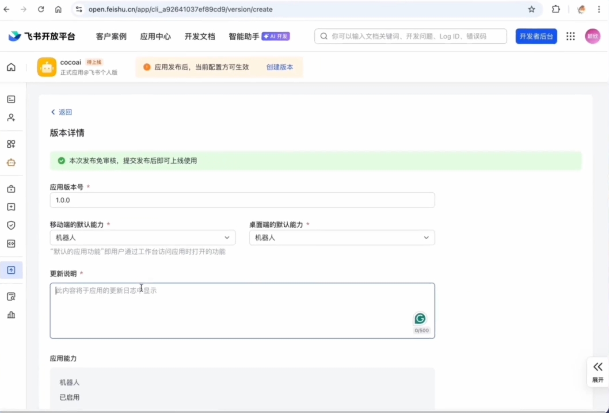Open the security settings shield icon
This screenshot has height=413, width=609.
pyautogui.click(x=11, y=225)
